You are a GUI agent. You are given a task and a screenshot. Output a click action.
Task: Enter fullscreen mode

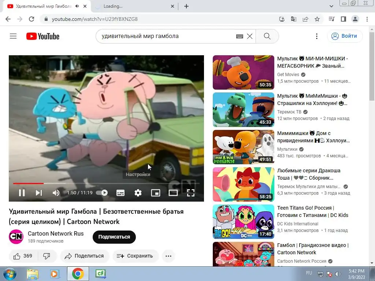[190, 193]
